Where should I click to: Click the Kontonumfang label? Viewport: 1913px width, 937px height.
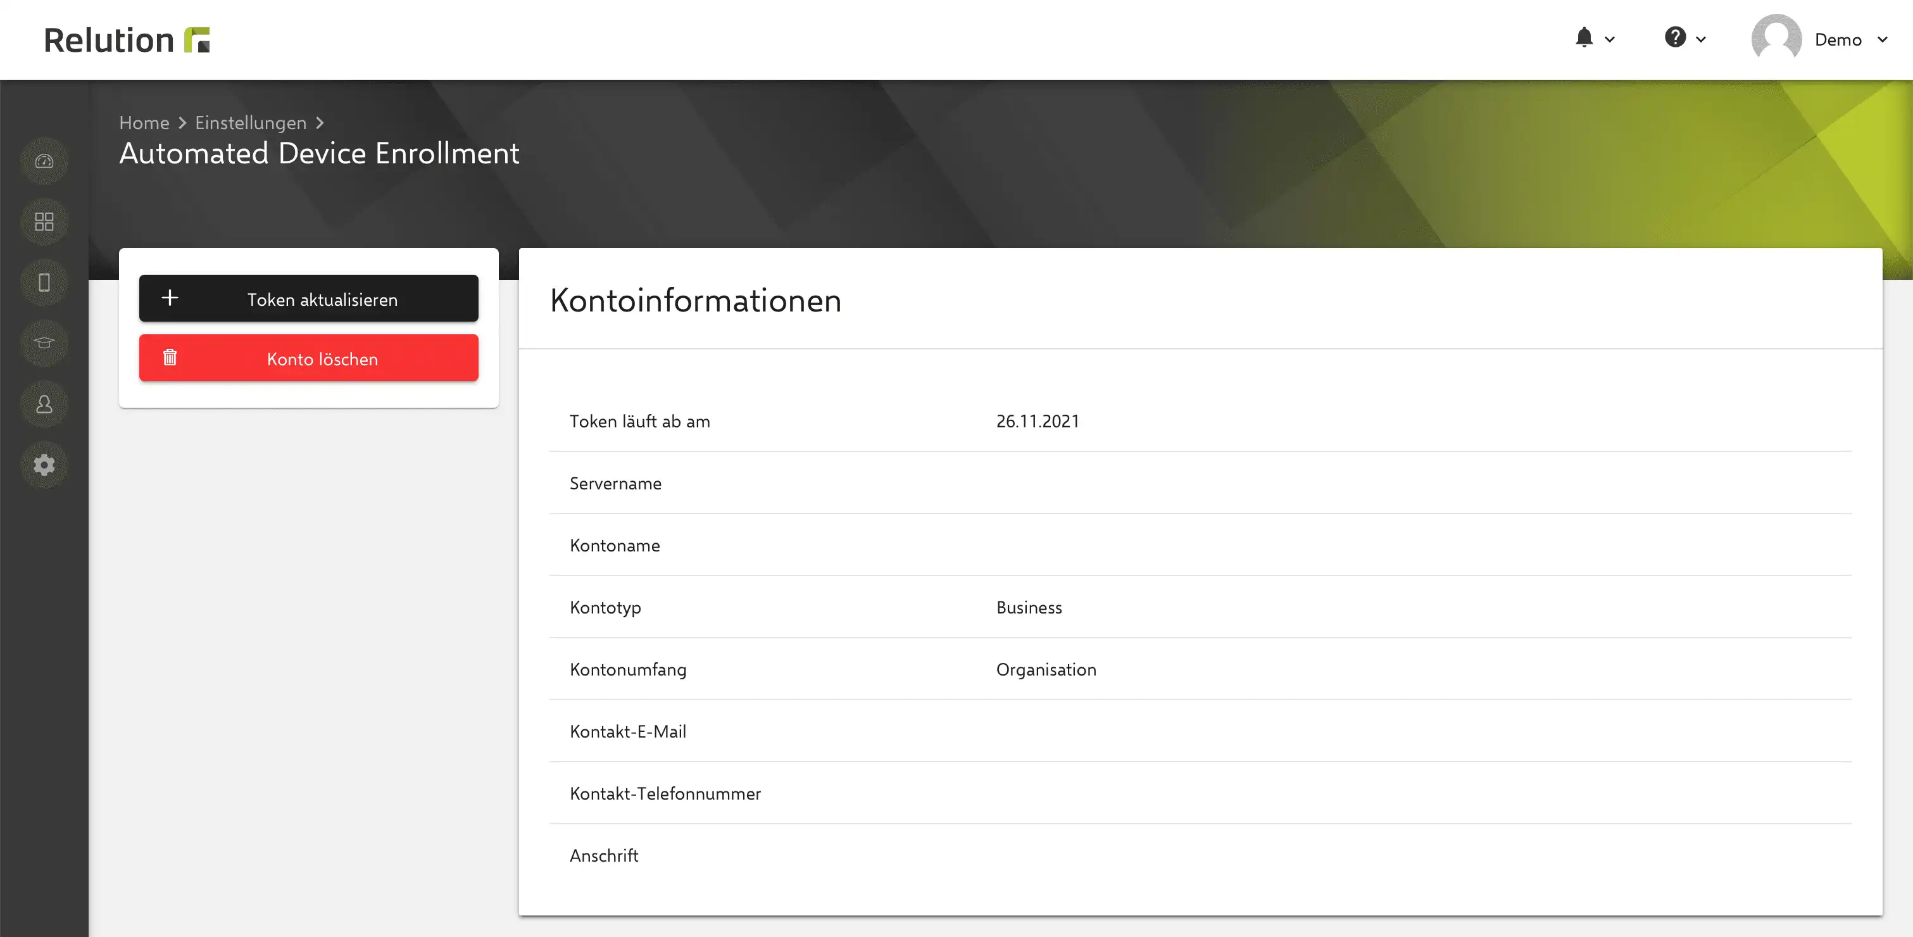coord(627,669)
